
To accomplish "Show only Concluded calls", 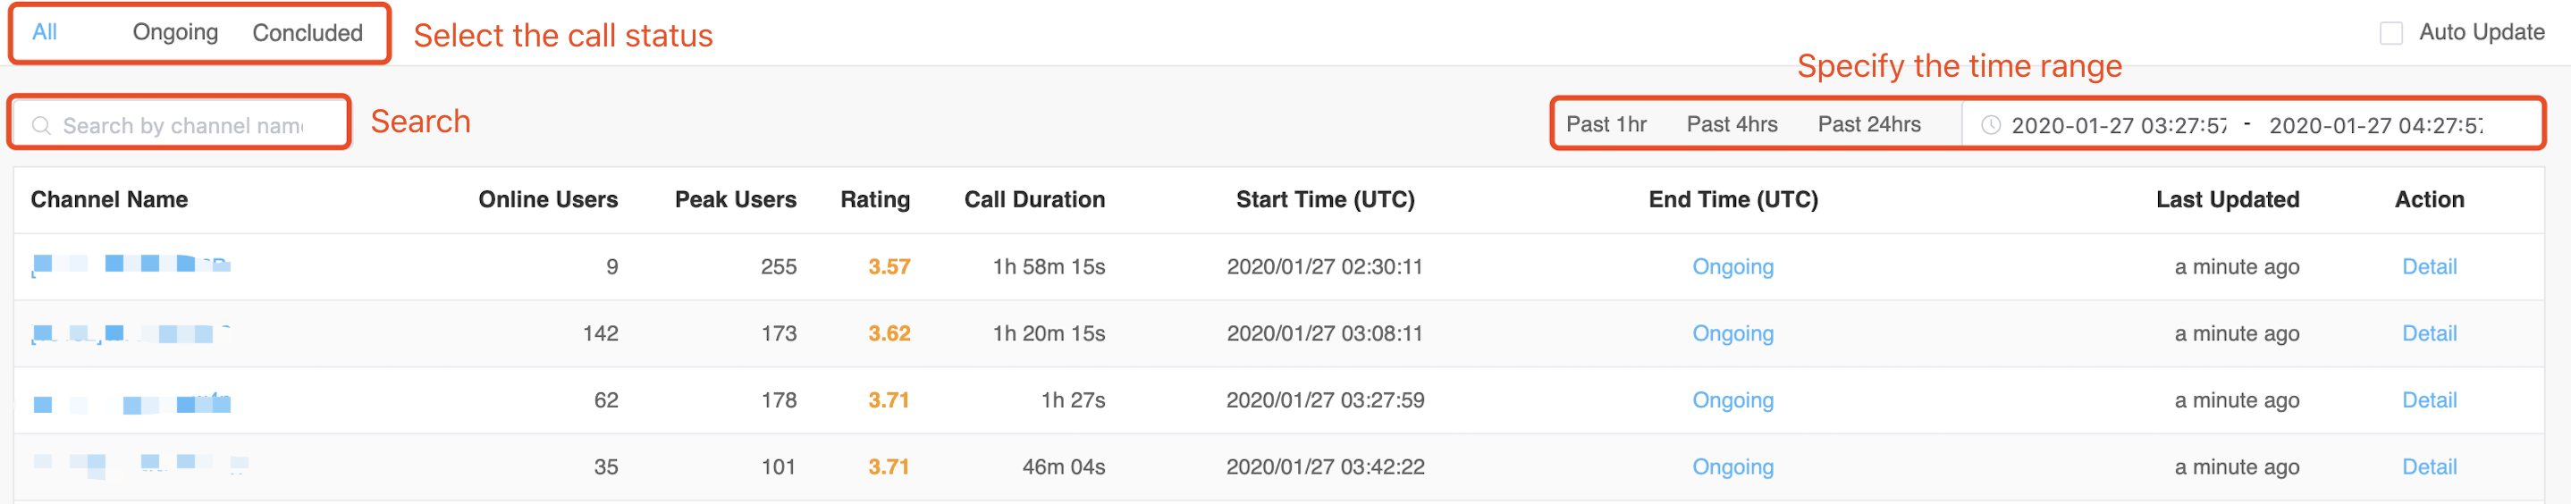I will [x=308, y=33].
